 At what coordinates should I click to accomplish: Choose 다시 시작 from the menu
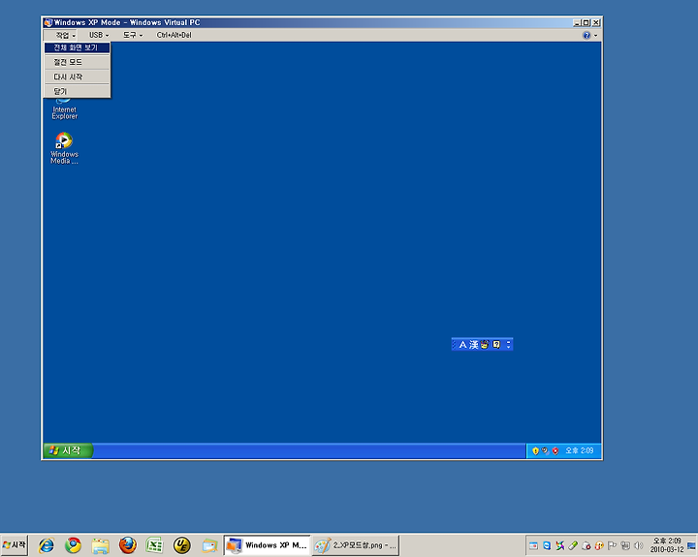coord(77,77)
